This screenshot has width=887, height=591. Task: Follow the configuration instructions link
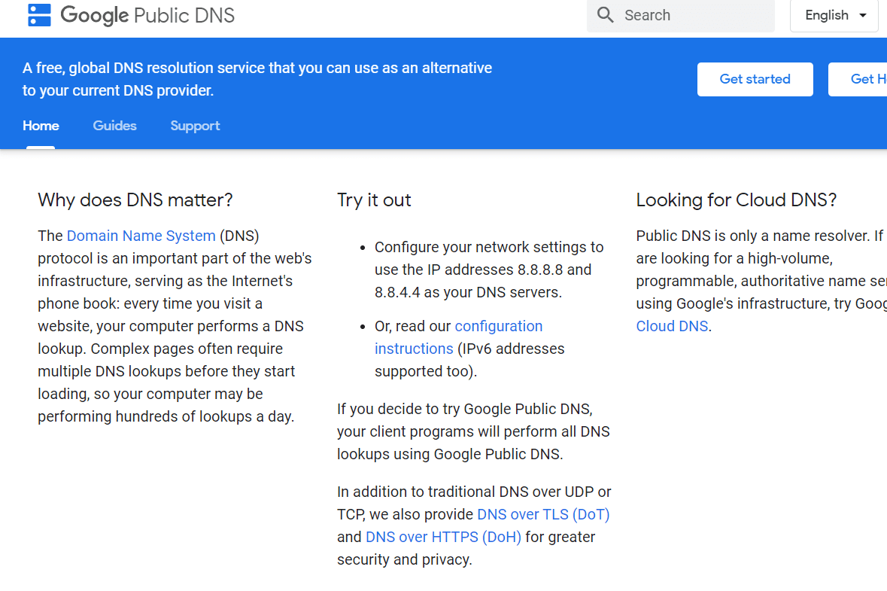[x=498, y=326]
